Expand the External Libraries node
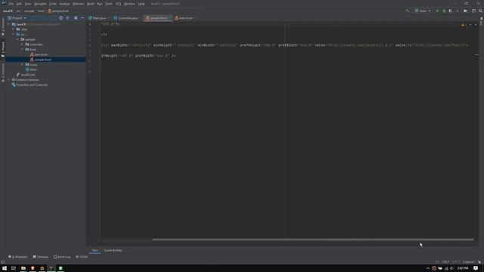The image size is (484, 272). (8, 79)
